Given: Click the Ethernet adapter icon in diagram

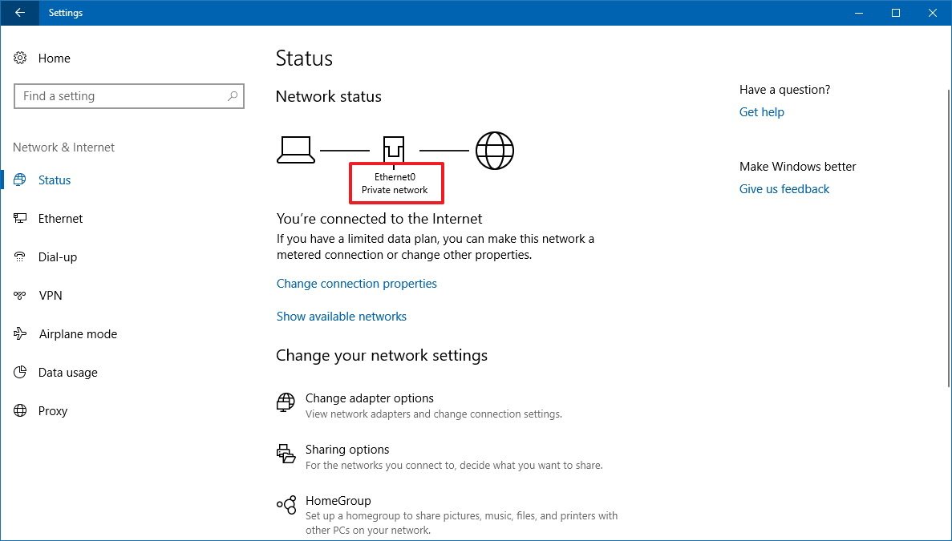Looking at the screenshot, I should [393, 150].
